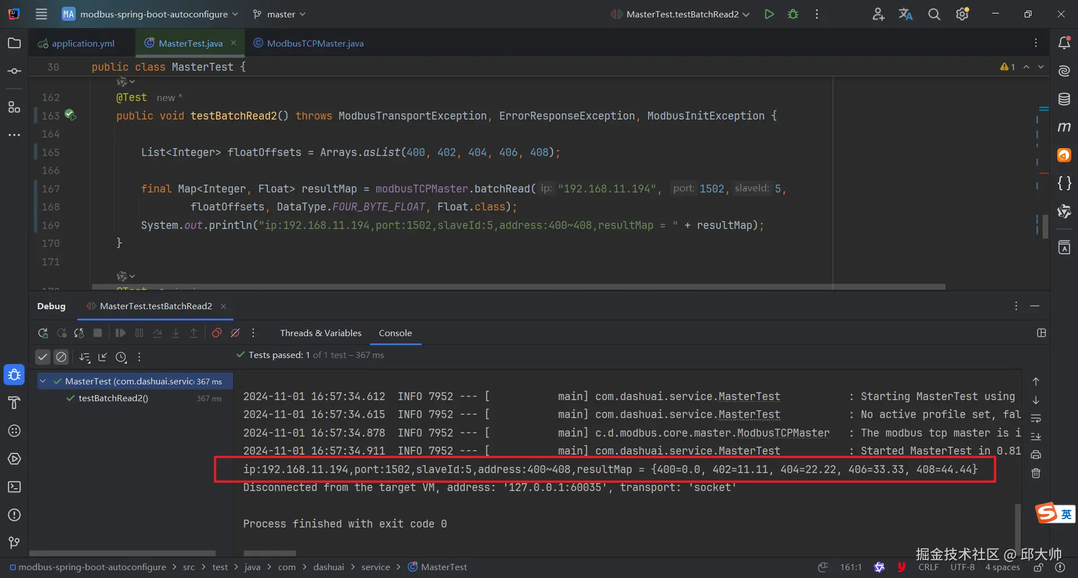This screenshot has width=1078, height=578.
Task: Click View Breakpoints red circles icon
Action: click(217, 333)
